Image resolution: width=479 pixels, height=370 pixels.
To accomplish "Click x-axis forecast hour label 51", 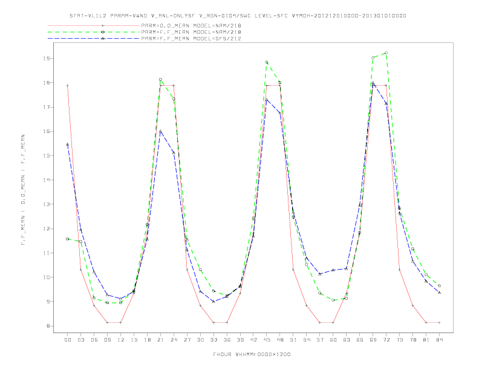I will (293, 340).
